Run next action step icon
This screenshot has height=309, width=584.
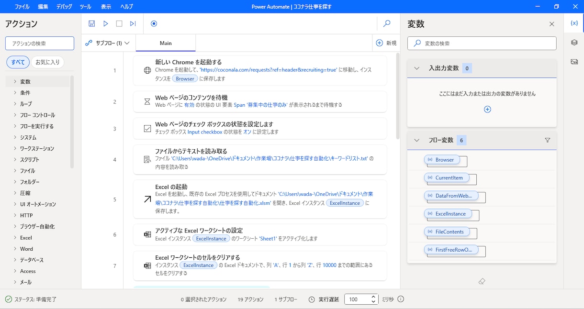point(133,23)
